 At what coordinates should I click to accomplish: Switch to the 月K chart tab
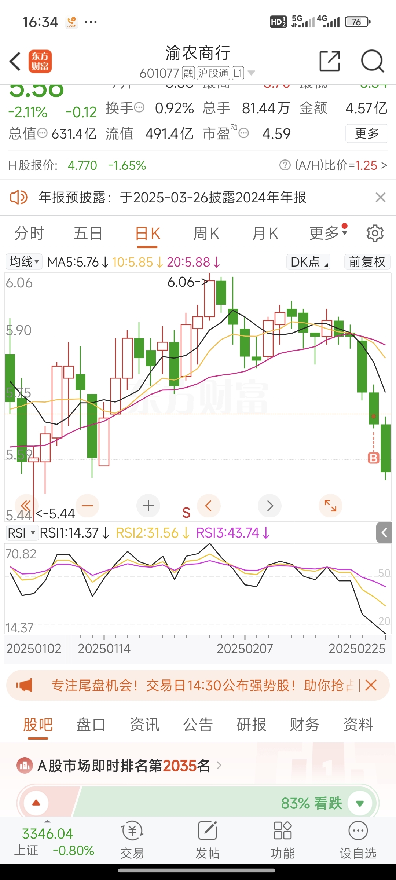(x=265, y=233)
